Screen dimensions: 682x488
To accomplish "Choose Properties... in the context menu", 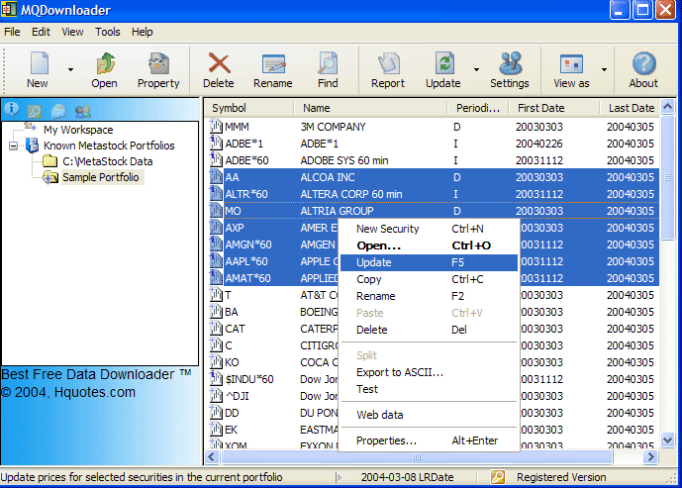I will (x=429, y=440).
